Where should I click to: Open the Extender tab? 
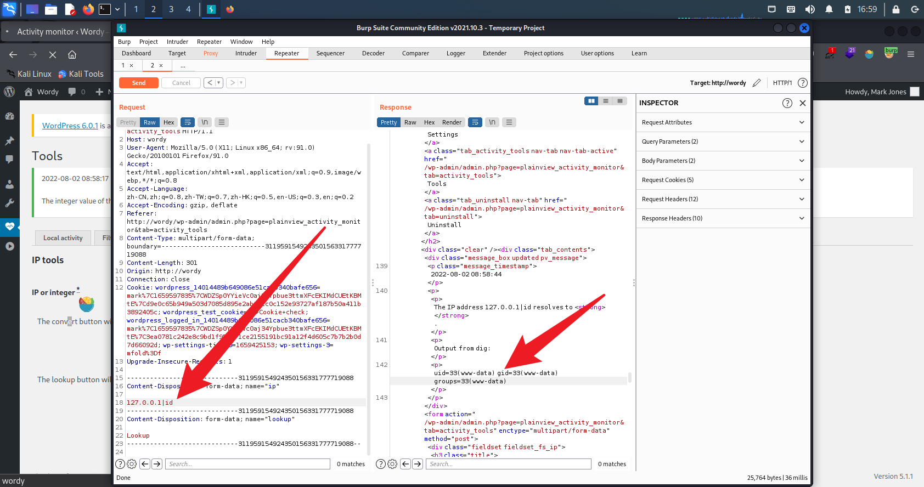494,53
